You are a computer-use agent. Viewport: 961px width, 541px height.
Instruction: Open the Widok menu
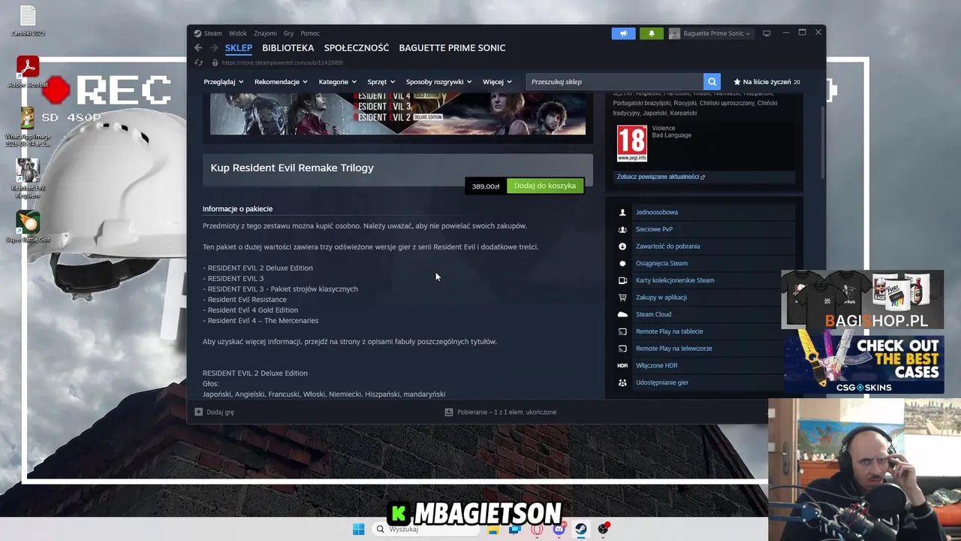238,33
